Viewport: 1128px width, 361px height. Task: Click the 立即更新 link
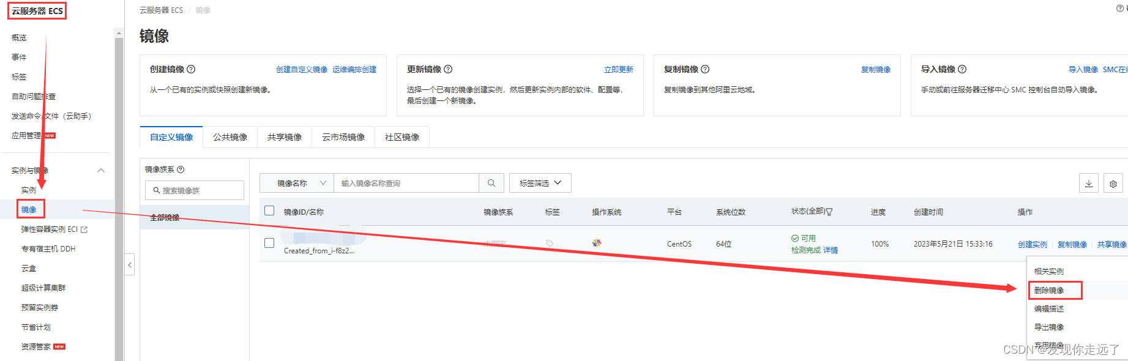pyautogui.click(x=619, y=70)
